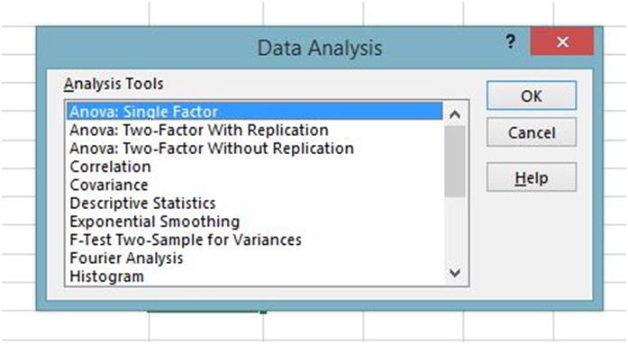
Task: Click the Analysis Tools label
Action: (114, 84)
